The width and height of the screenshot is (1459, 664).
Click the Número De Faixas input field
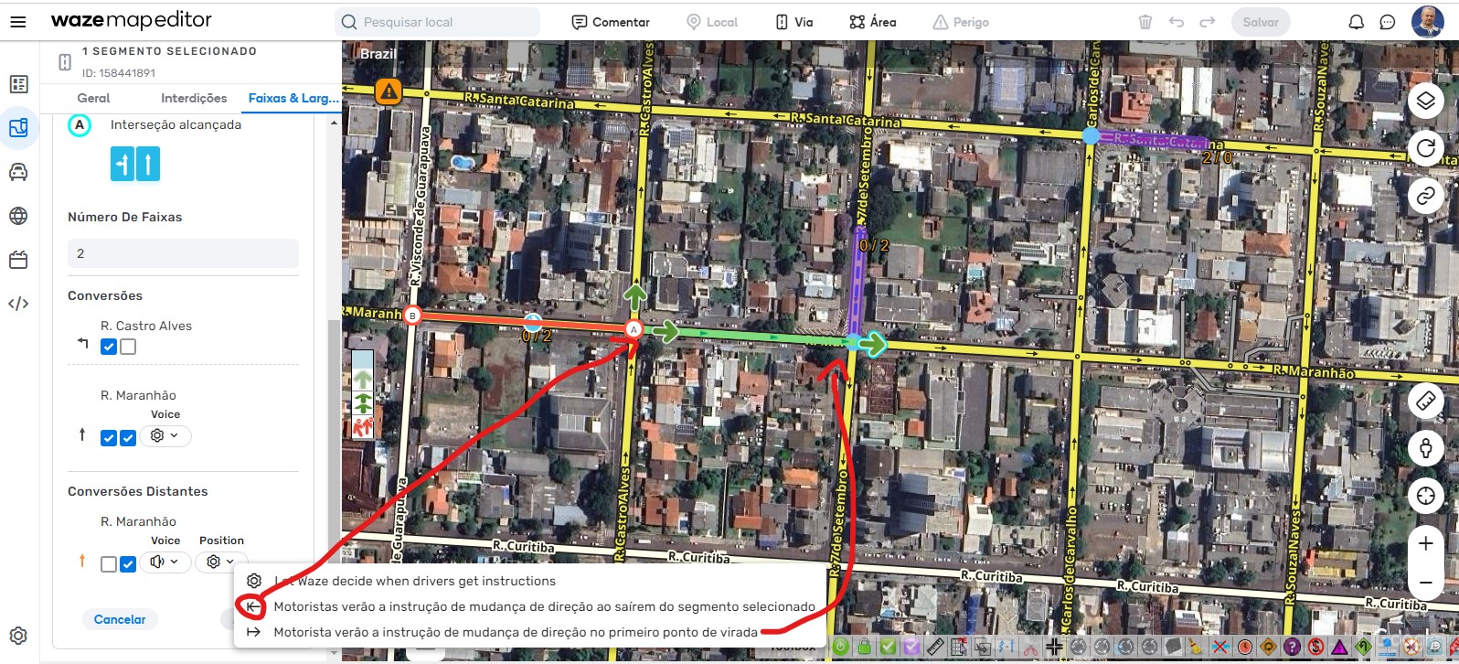click(183, 253)
